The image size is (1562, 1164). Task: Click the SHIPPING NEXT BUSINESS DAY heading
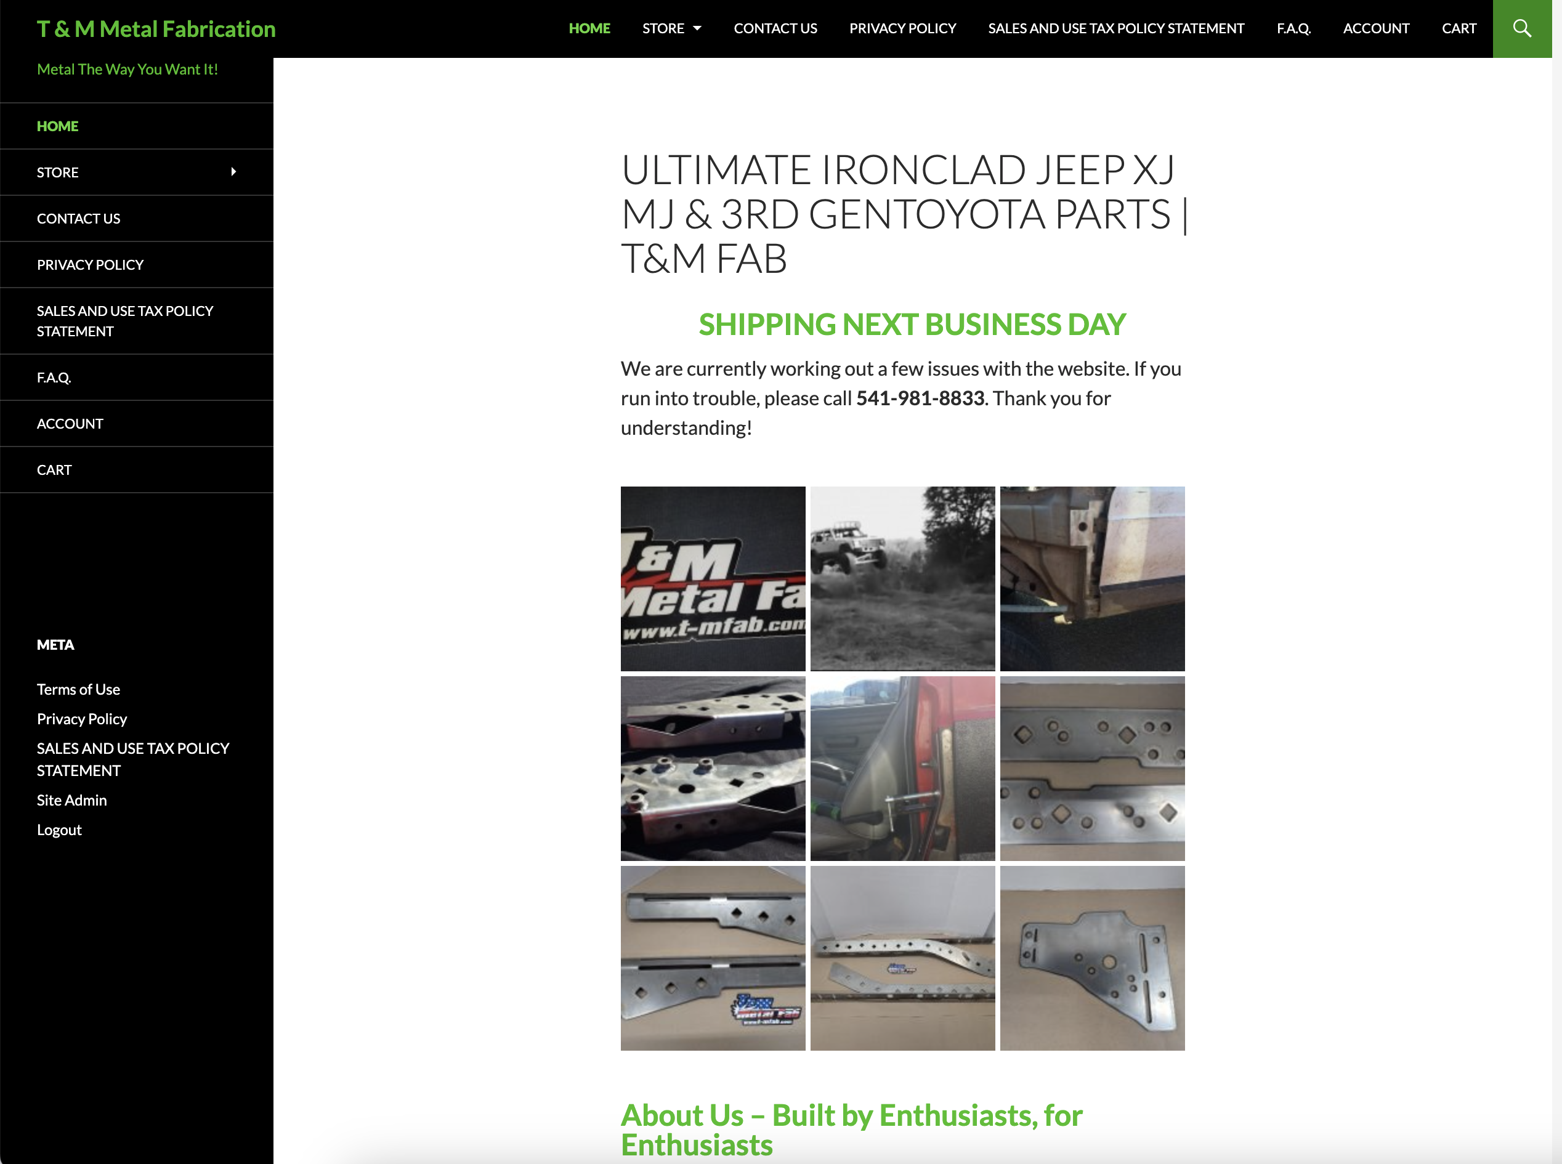pyautogui.click(x=912, y=324)
